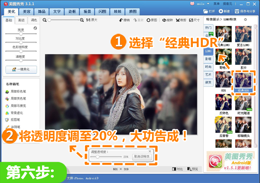Click the 撤销 undo icon
The height and width of the screenshot is (183, 260).
121,20
